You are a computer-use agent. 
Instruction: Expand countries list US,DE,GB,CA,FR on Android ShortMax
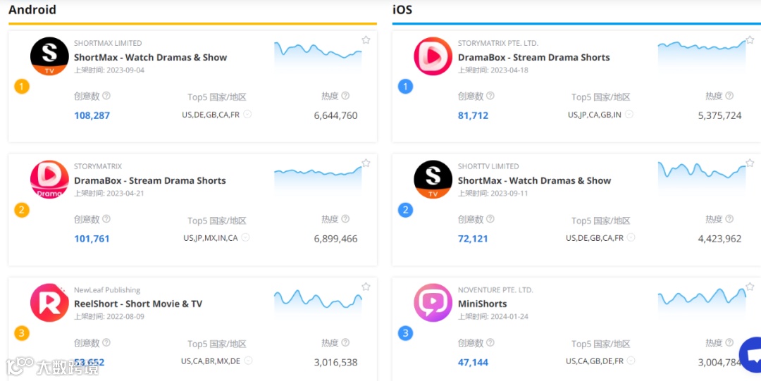click(247, 115)
